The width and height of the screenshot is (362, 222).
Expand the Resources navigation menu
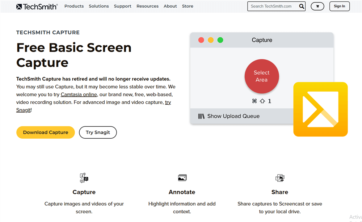[x=147, y=6]
